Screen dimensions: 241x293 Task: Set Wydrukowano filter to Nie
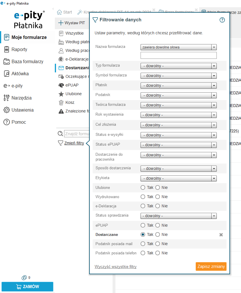(158, 197)
